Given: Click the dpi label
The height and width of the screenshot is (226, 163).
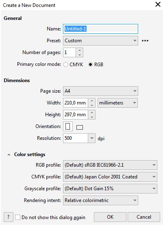Looking at the screenshot, I should point(101,139).
